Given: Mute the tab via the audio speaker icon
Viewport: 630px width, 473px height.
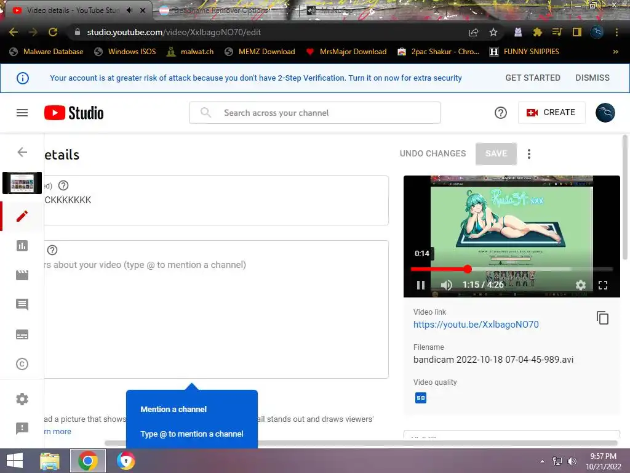Looking at the screenshot, I should point(129,10).
